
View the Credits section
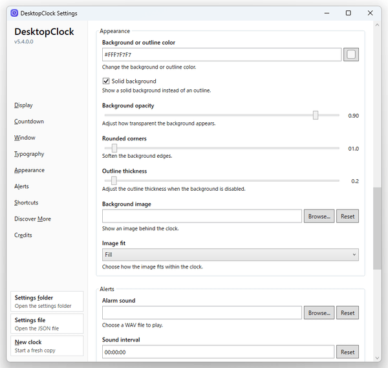pyautogui.click(x=23, y=235)
